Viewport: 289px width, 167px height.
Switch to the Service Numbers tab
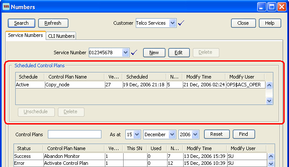(x=25, y=35)
